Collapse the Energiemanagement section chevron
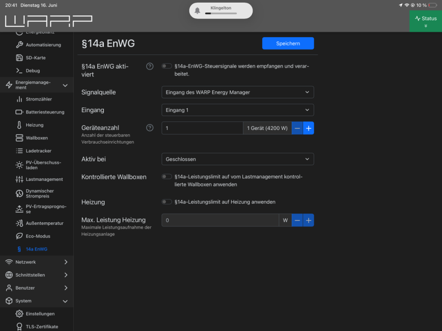442x331 pixels. tap(65, 85)
